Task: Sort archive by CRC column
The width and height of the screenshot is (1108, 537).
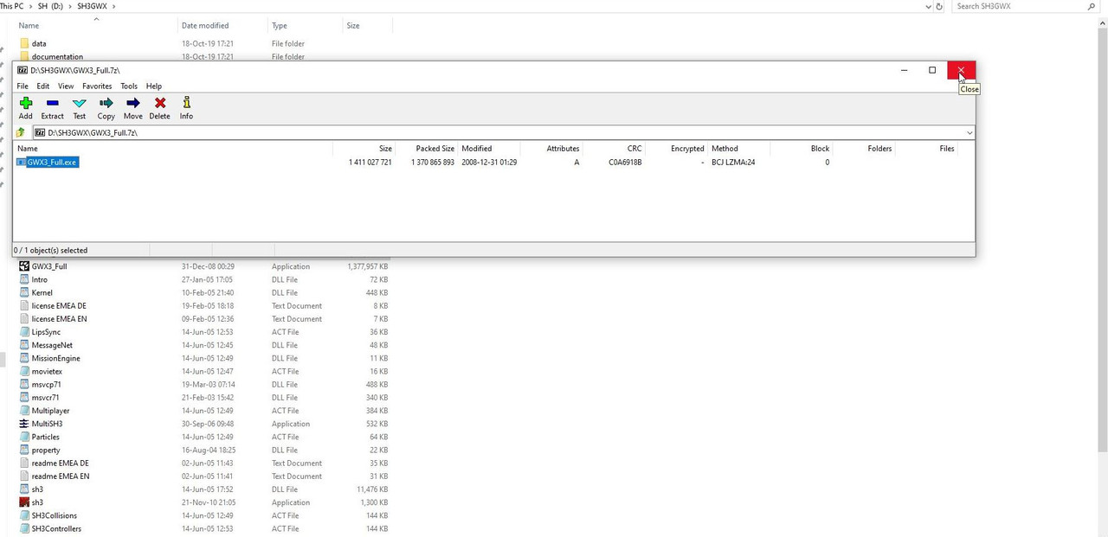Action: (x=614, y=149)
